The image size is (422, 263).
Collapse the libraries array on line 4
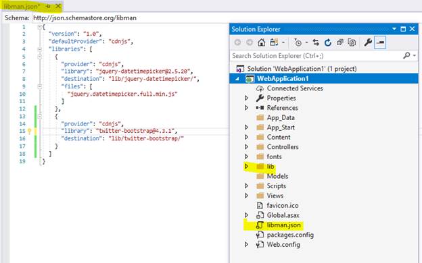39,49
